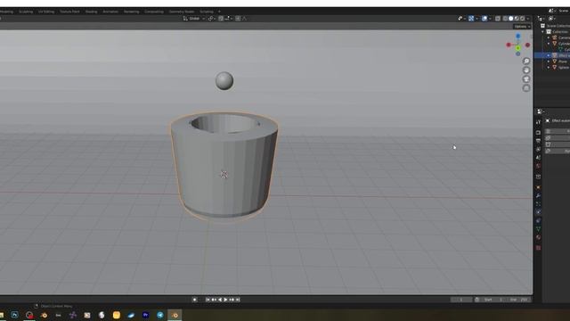Open the Animation workspace tab

[x=110, y=12]
